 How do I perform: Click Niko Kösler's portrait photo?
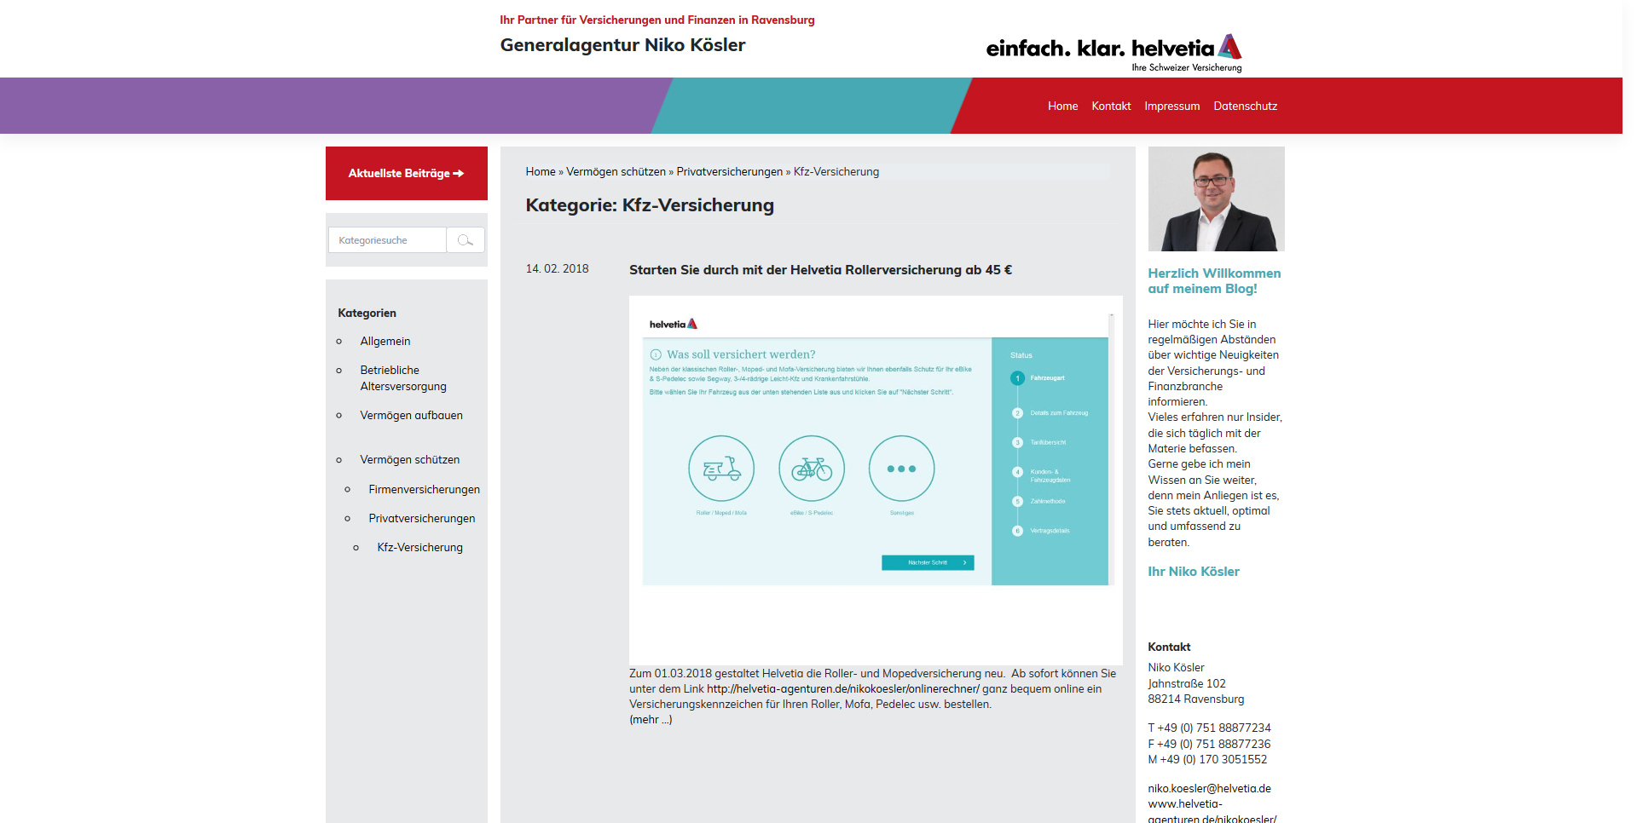[1216, 199]
